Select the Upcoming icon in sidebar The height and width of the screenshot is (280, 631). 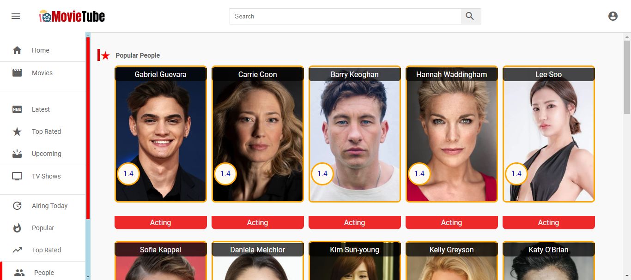coord(17,154)
